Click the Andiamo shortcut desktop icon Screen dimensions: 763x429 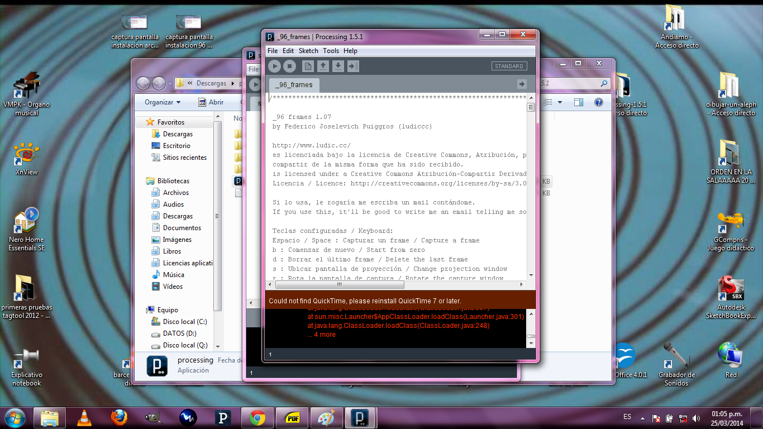click(676, 26)
